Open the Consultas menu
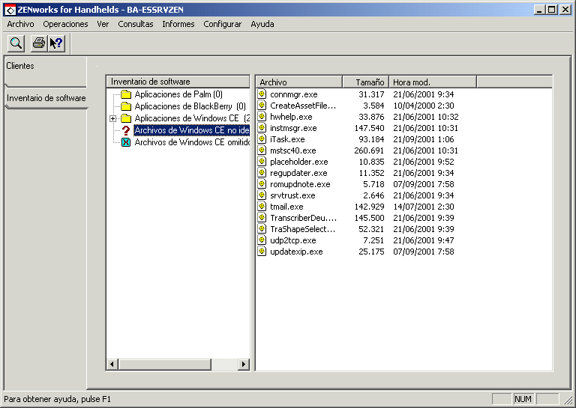 pos(136,24)
